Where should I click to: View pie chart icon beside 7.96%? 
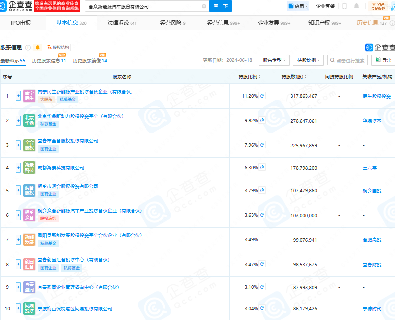[x=262, y=145]
